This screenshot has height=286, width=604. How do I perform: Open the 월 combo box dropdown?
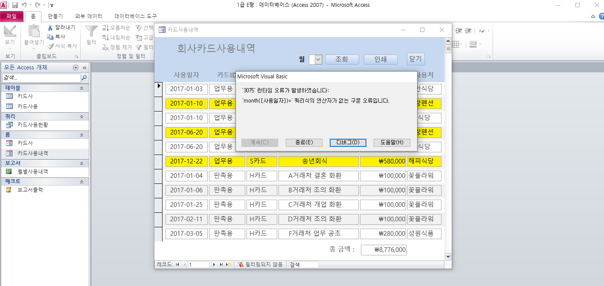point(318,60)
